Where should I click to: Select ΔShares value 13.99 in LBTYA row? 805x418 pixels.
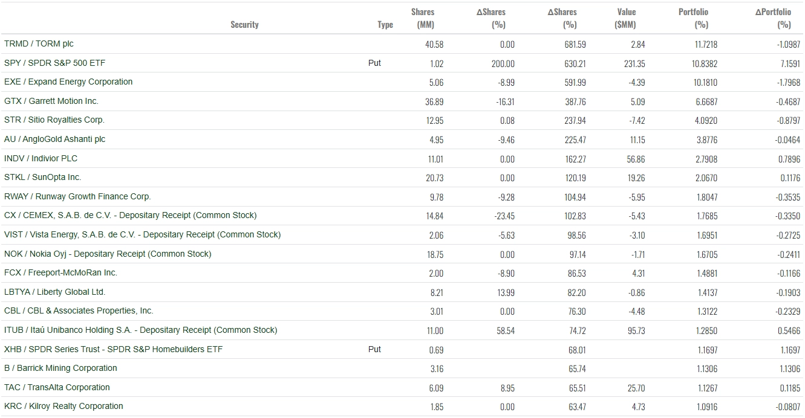click(x=507, y=292)
